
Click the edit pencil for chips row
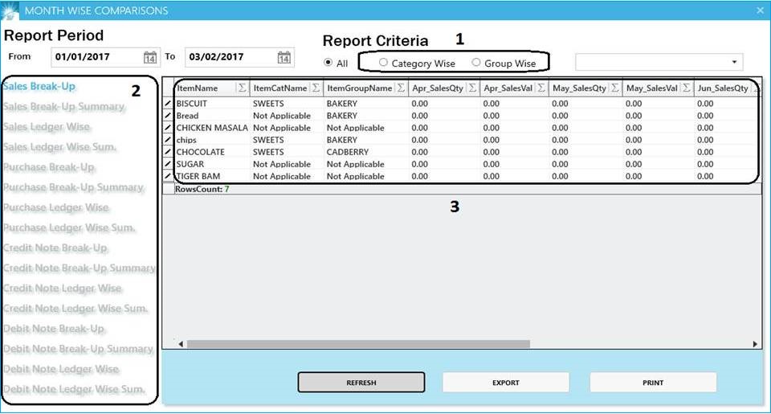point(168,140)
